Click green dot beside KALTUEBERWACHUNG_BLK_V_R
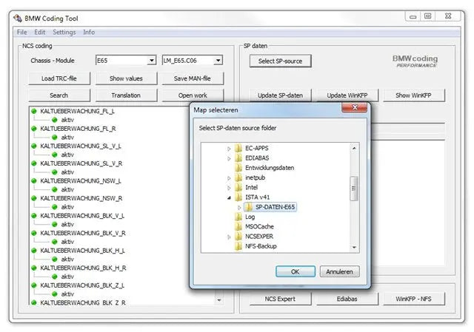This screenshot has height=332, width=474. (34, 233)
